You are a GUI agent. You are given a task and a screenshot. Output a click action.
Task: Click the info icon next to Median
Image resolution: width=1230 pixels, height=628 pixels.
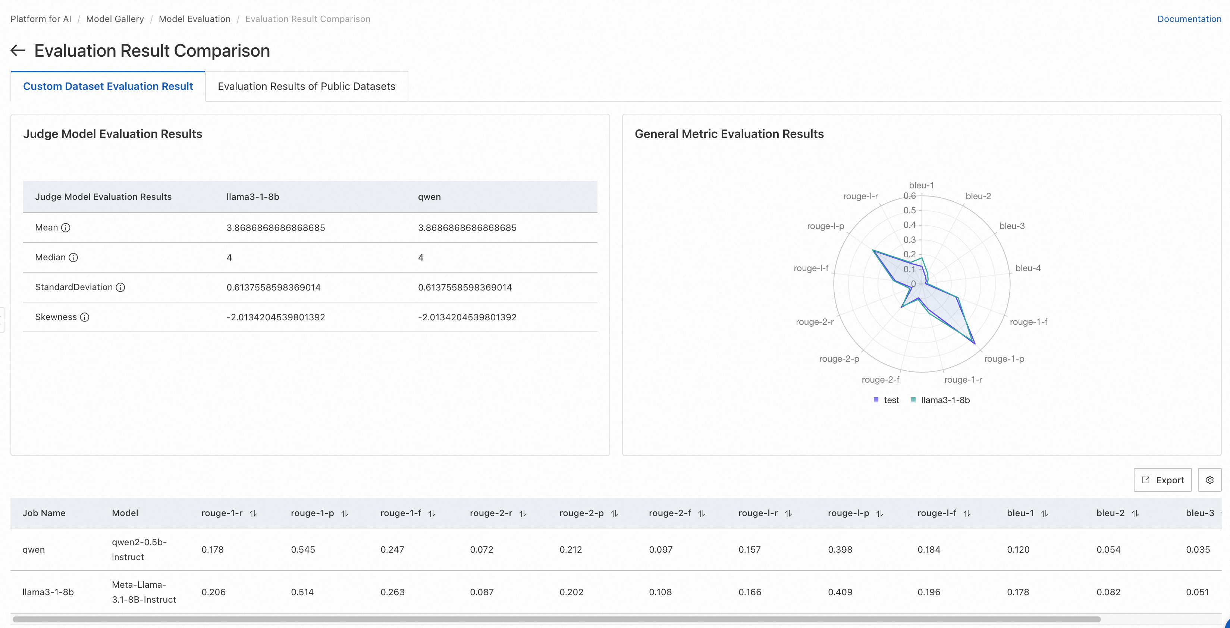coord(73,257)
